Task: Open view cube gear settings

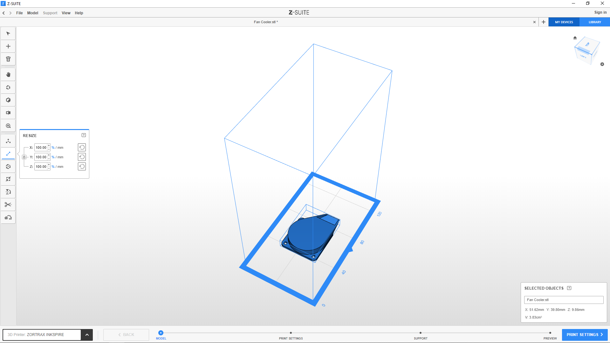Action: point(602,64)
